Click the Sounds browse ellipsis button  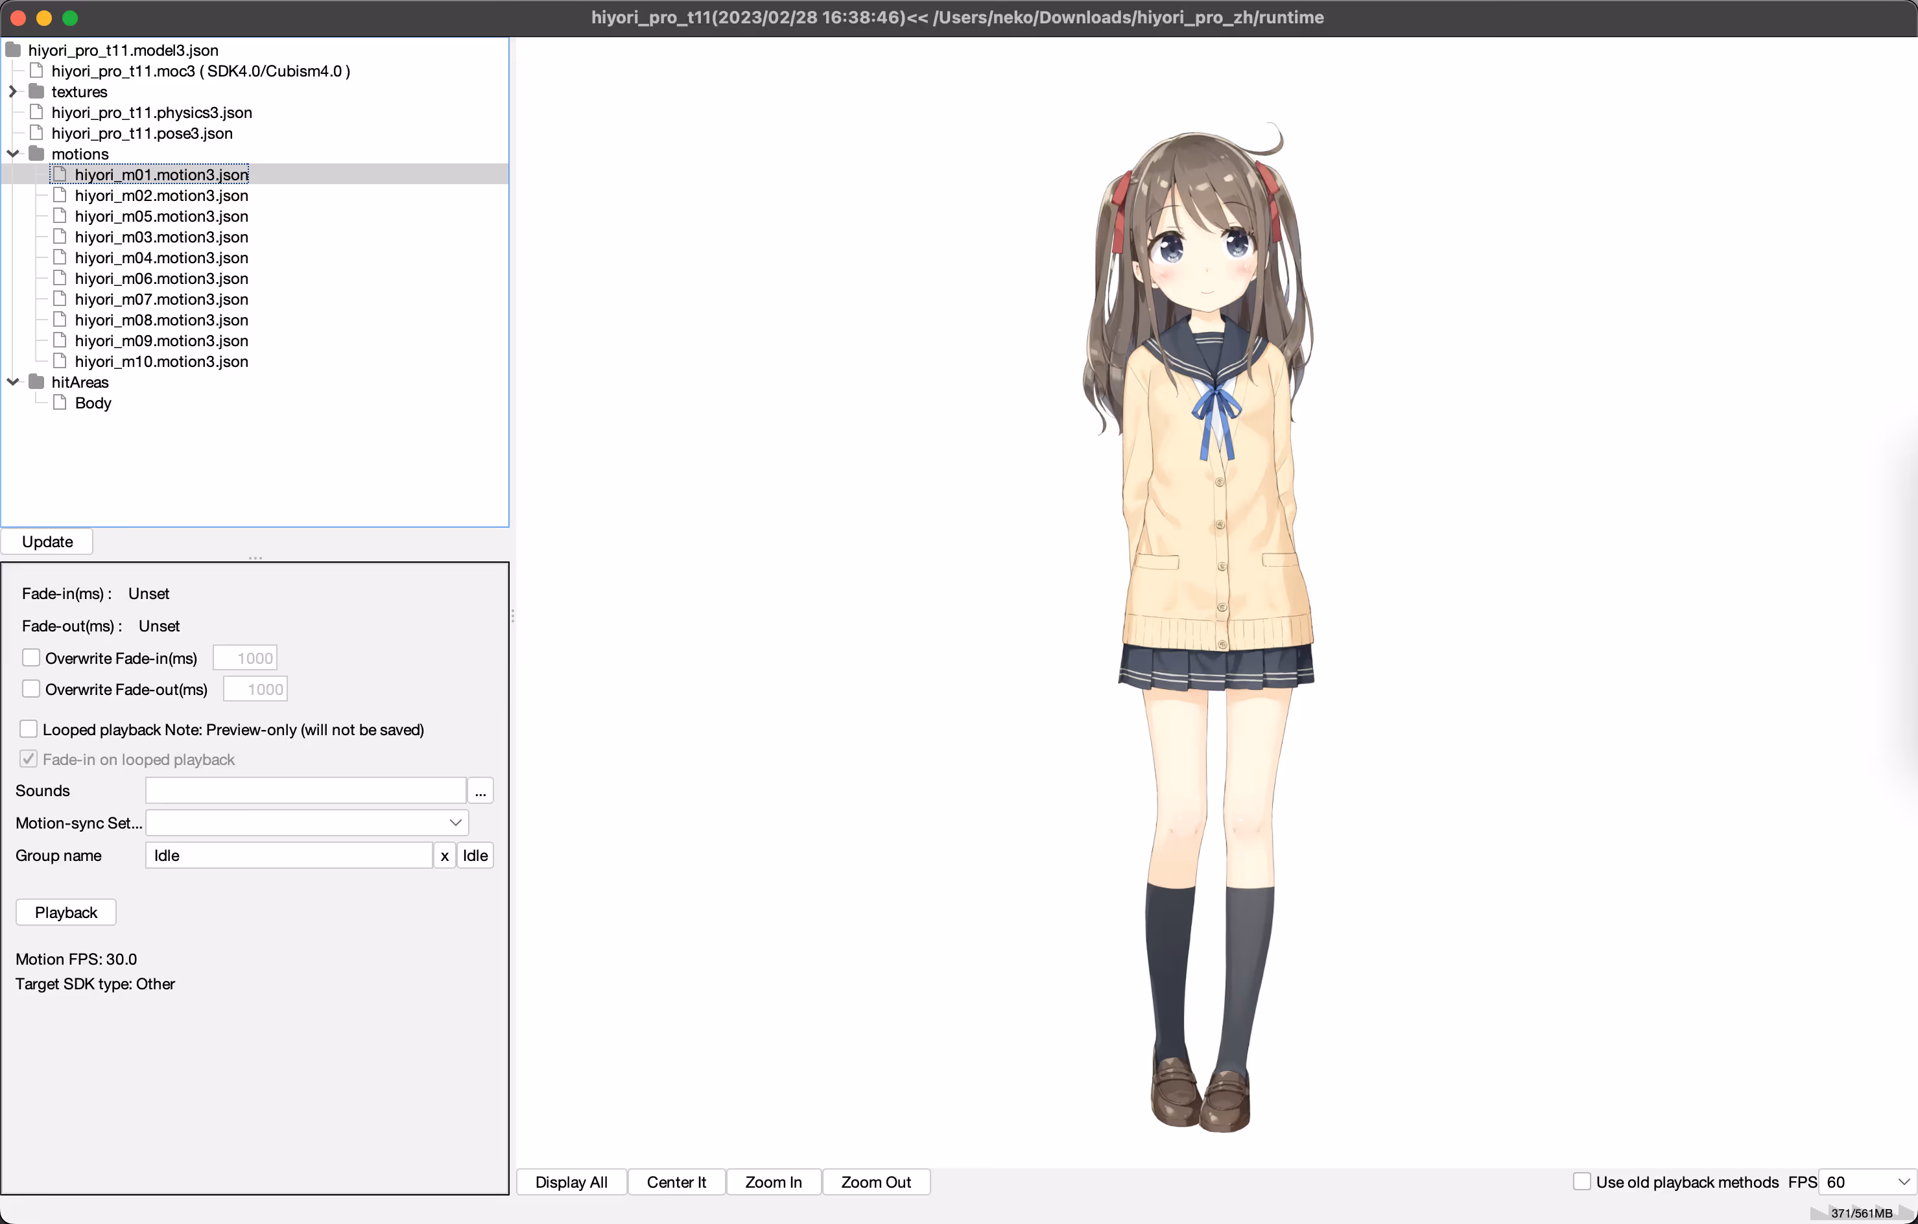pyautogui.click(x=480, y=791)
